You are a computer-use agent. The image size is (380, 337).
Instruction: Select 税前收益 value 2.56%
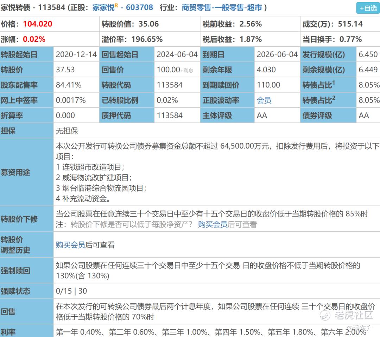[251, 24]
